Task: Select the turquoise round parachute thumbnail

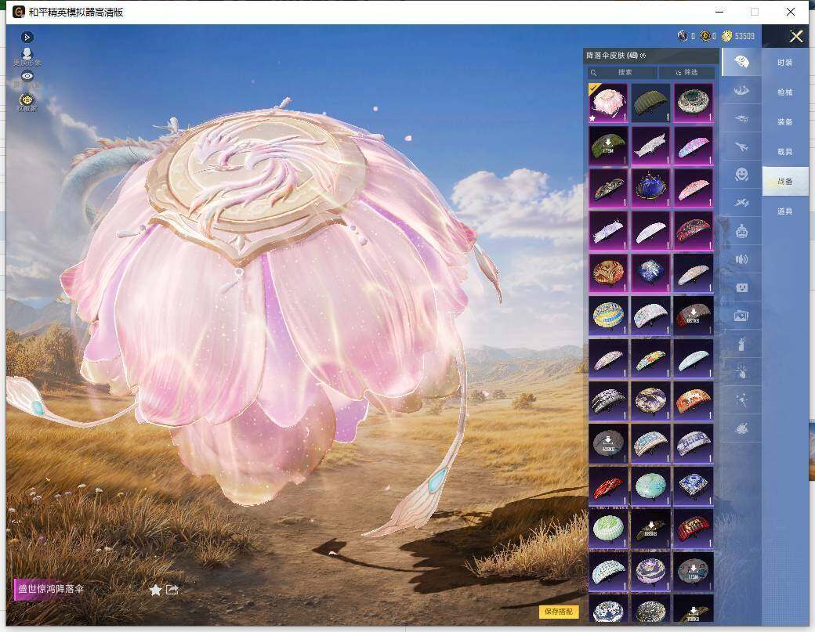Action: click(x=650, y=486)
